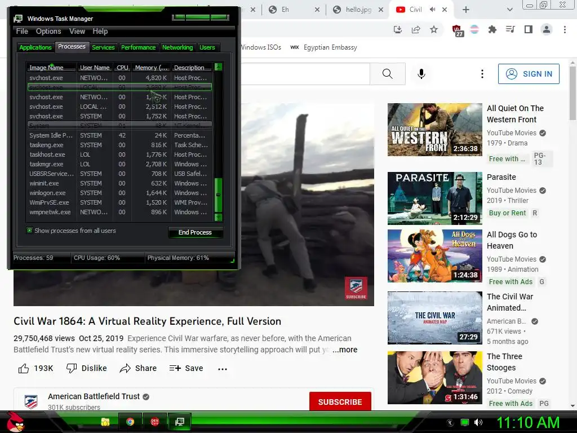Viewport: 577px width, 433px height.
Task: Click the process list scrollbar thumb
Action: tap(218, 195)
